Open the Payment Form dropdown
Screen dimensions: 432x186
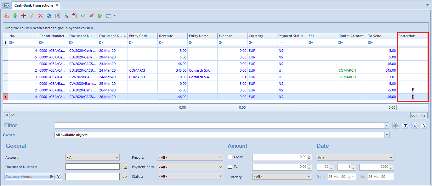click(x=190, y=167)
